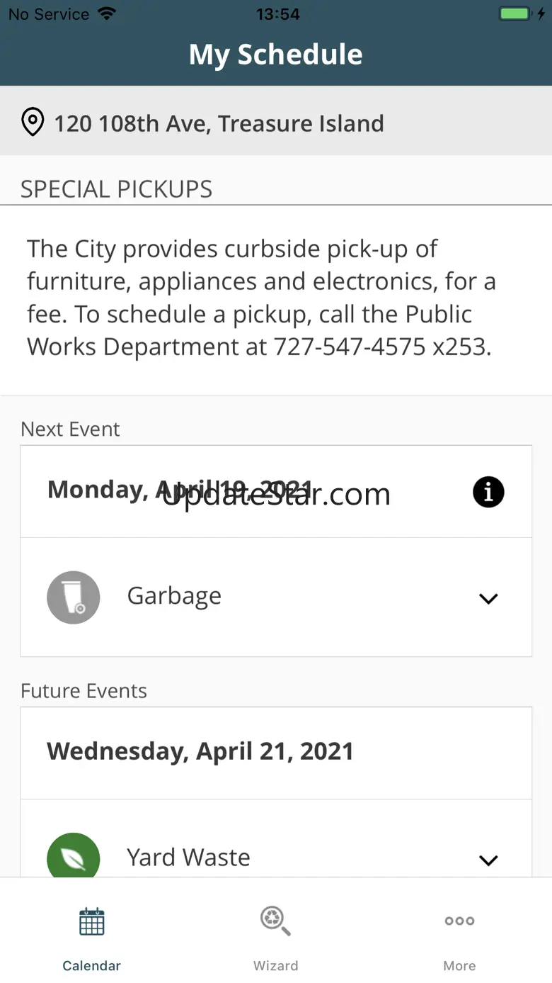The height and width of the screenshot is (983, 552).
Task: Tap the More three-dots icon
Action: (459, 921)
